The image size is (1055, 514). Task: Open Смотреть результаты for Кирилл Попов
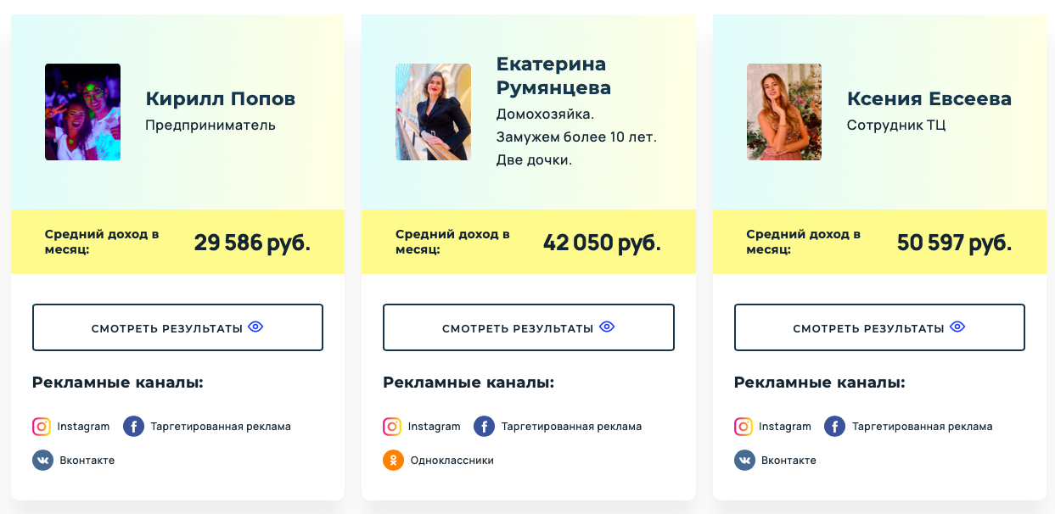coord(177,327)
